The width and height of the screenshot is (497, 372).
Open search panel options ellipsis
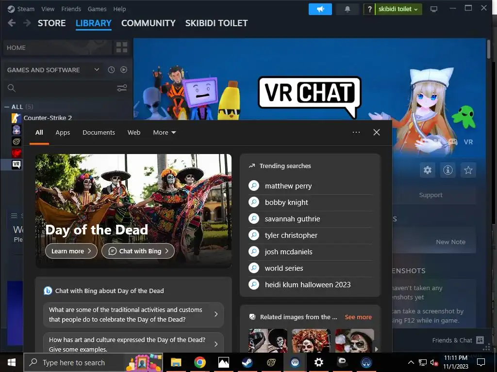coord(356,132)
